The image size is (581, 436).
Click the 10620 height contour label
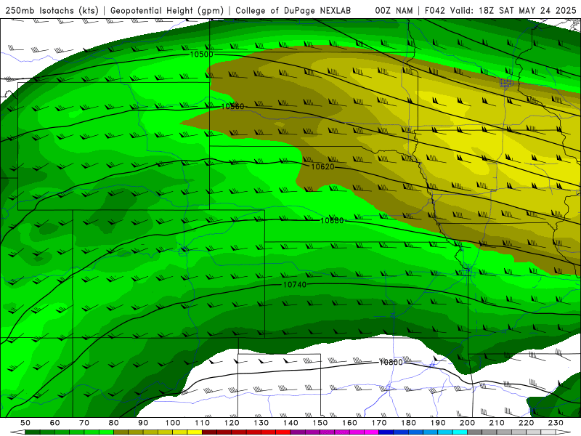pos(322,167)
